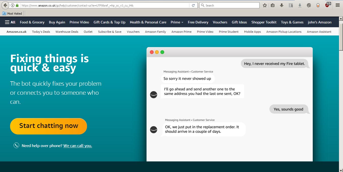Click the Amazon.co.uk subnav link
This screenshot has width=343, height=172.
[x=16, y=32]
